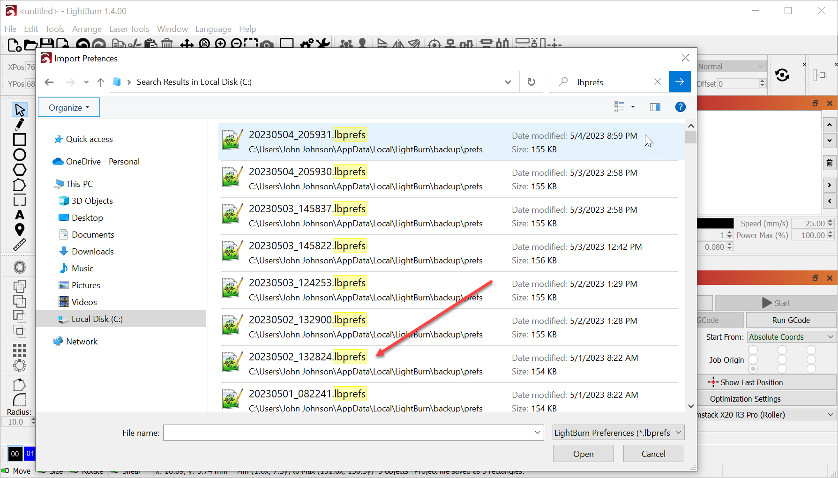Set Job Origin to the center radio
The width and height of the screenshot is (838, 478).
[x=782, y=359]
